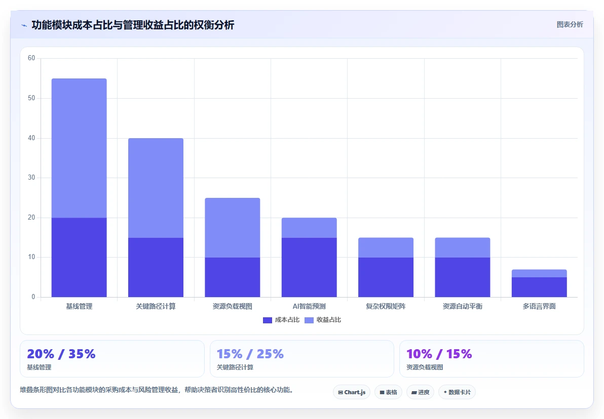Click the 资源负载视图 cost bar segment
This screenshot has height=419, width=604.
pos(232,277)
